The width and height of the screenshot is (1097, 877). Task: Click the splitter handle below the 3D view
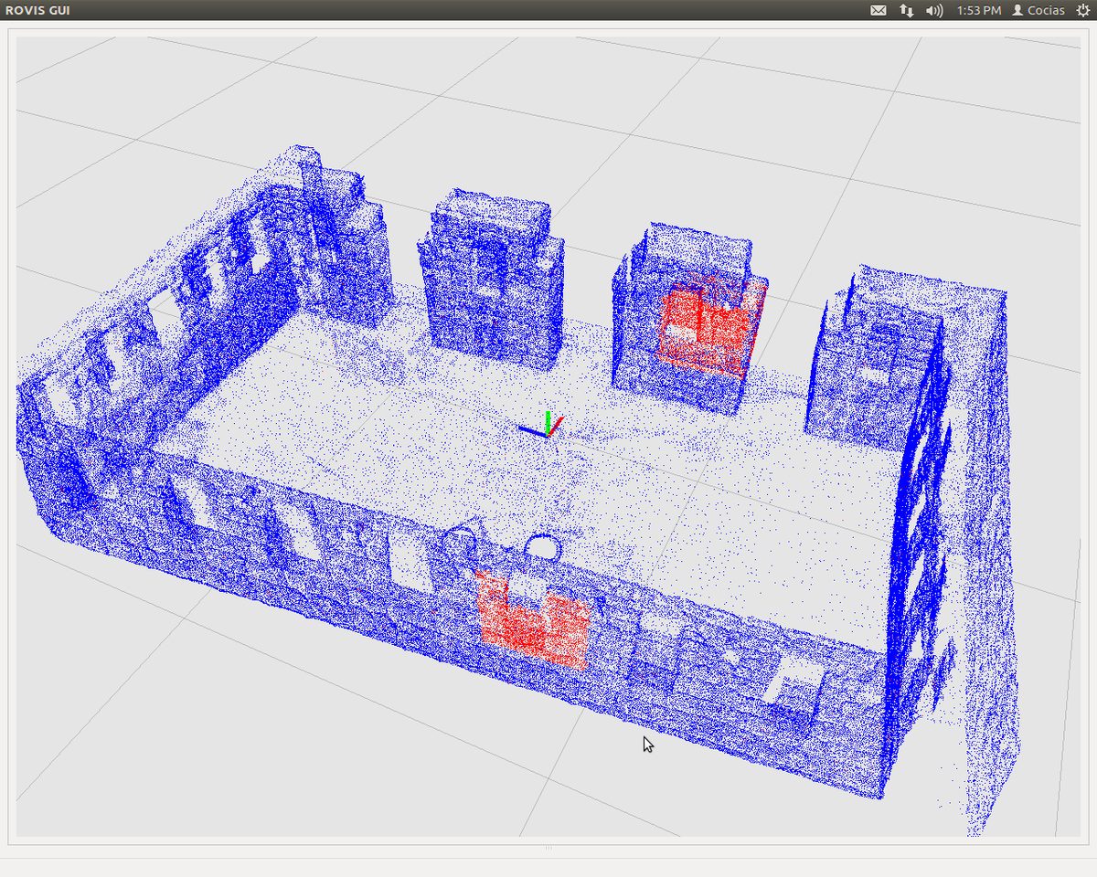tap(548, 848)
